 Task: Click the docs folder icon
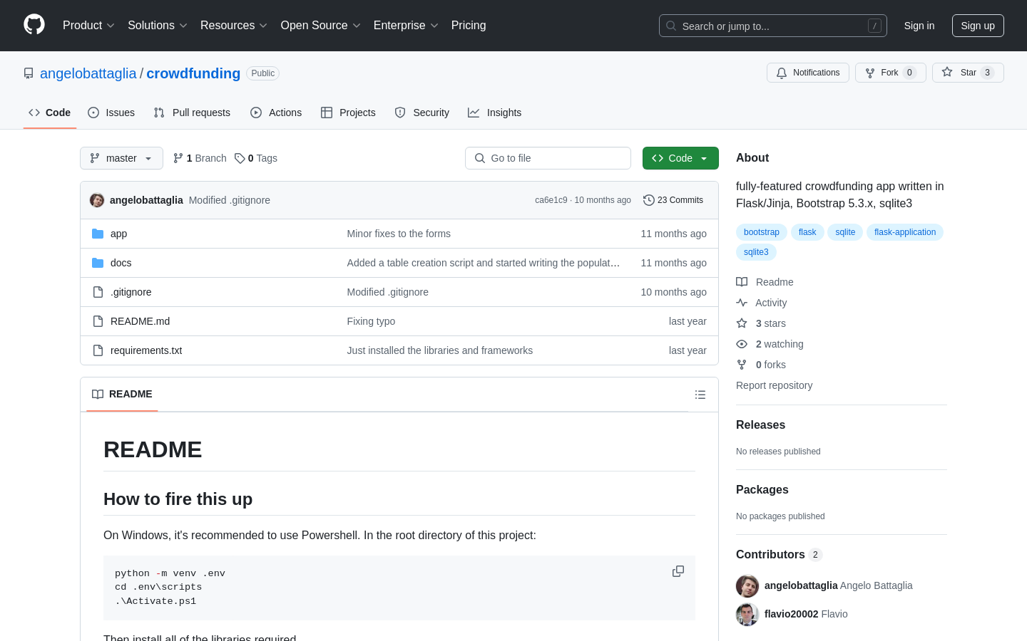tap(98, 263)
